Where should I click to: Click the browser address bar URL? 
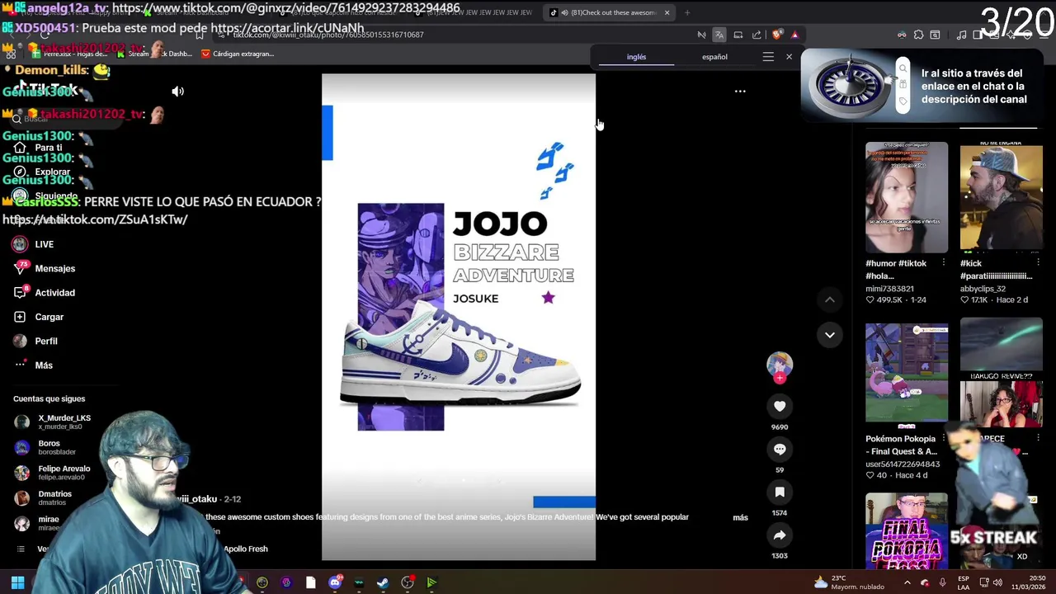point(328,35)
